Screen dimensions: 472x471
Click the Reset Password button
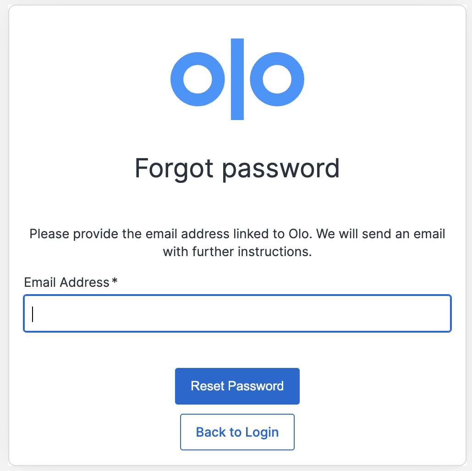237,386
